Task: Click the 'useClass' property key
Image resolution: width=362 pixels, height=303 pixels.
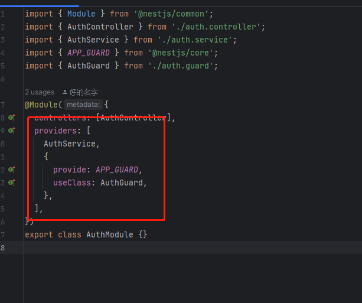Action: click(72, 183)
